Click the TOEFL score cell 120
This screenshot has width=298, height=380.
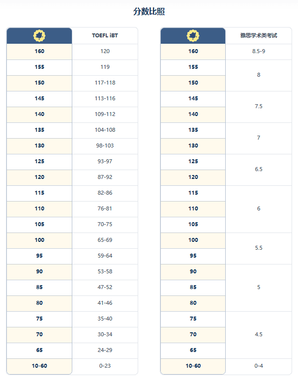click(x=105, y=51)
